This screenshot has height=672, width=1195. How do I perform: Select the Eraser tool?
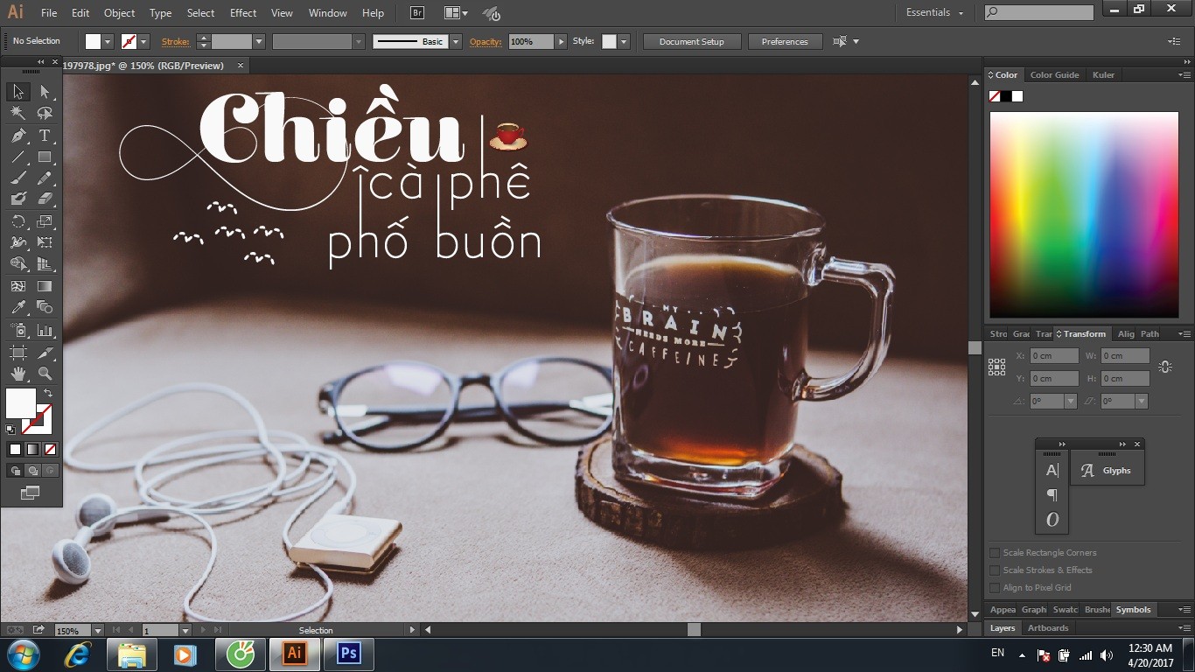(x=45, y=199)
